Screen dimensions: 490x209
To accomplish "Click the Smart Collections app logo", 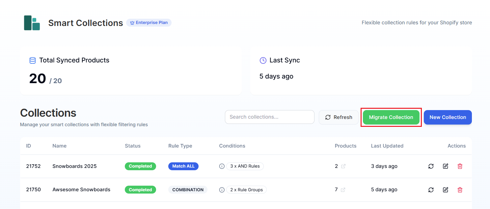I will pos(32,23).
